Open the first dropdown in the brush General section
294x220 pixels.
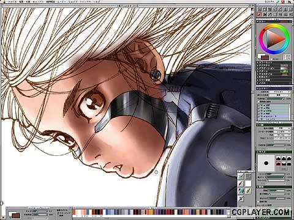tap(282, 128)
